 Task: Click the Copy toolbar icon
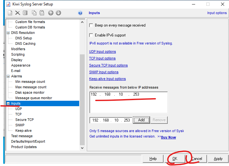point(34,13)
